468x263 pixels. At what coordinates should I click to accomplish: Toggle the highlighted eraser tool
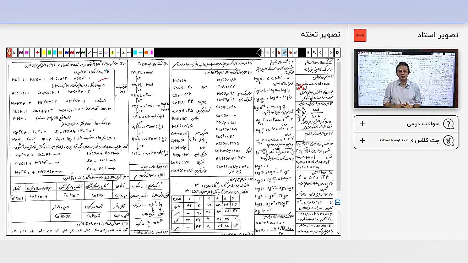point(285,53)
